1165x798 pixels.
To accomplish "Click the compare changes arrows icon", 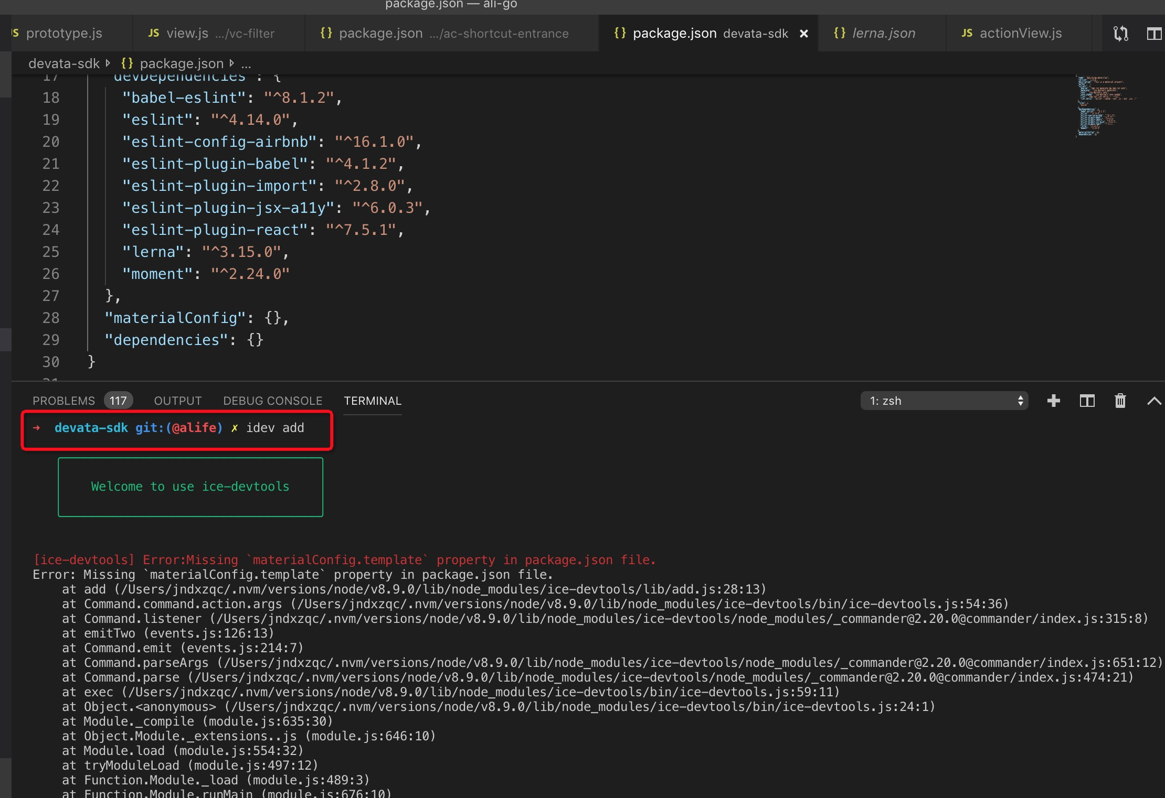I will 1121,33.
